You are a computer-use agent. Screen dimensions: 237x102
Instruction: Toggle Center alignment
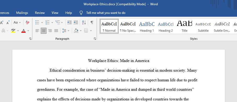pyautogui.click(x=44, y=31)
